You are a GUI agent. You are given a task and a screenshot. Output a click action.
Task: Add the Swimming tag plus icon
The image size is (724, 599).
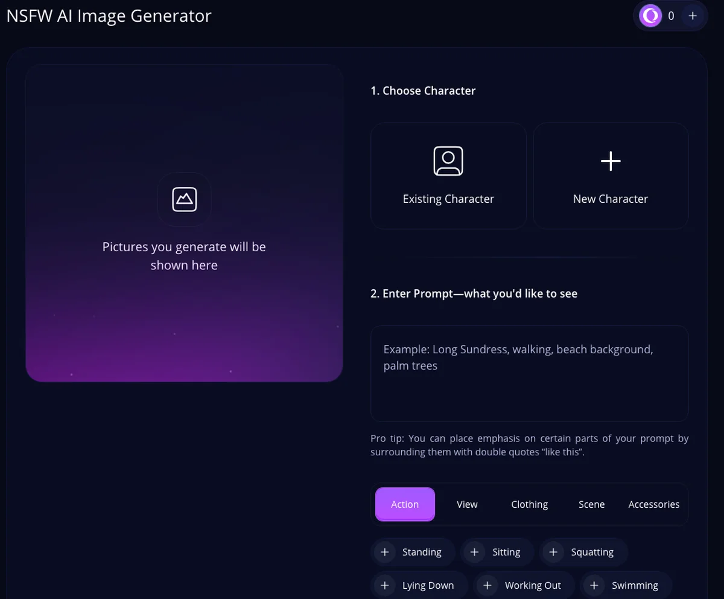[x=594, y=585]
